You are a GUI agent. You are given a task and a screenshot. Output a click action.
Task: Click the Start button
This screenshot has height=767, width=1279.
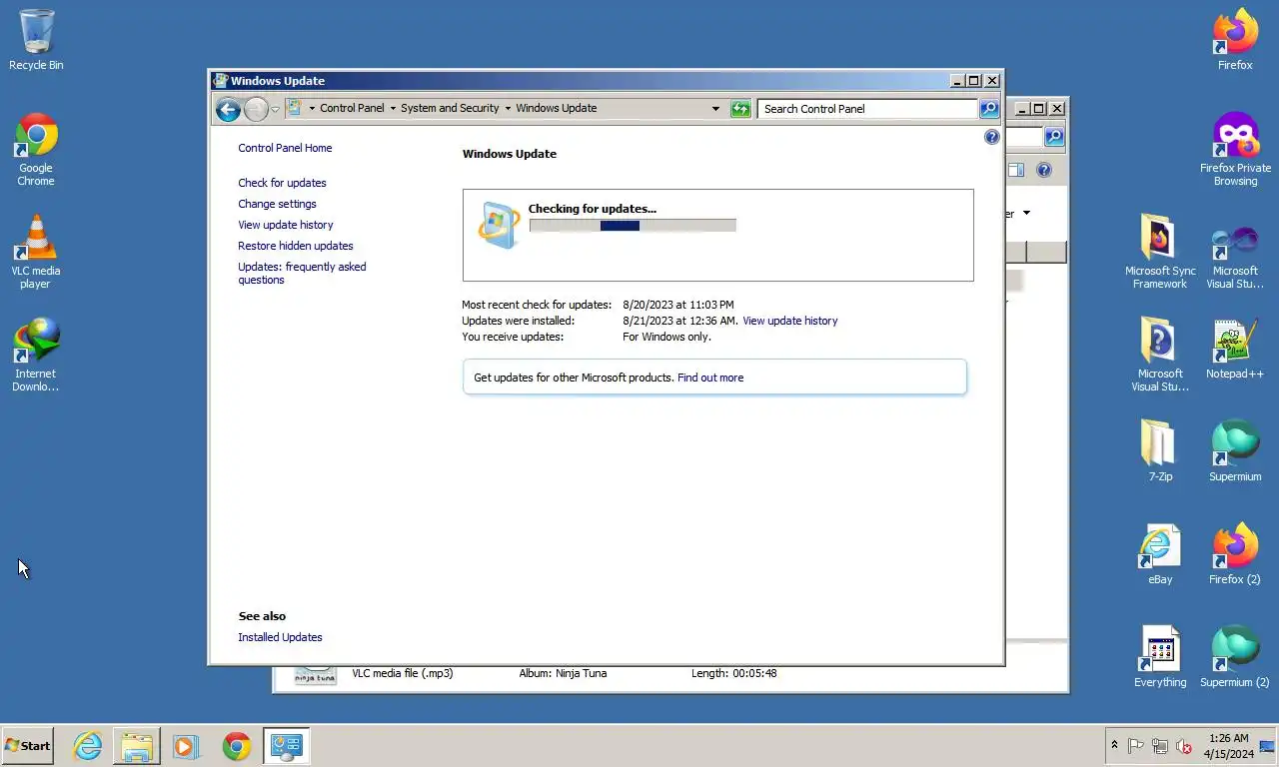pos(28,746)
